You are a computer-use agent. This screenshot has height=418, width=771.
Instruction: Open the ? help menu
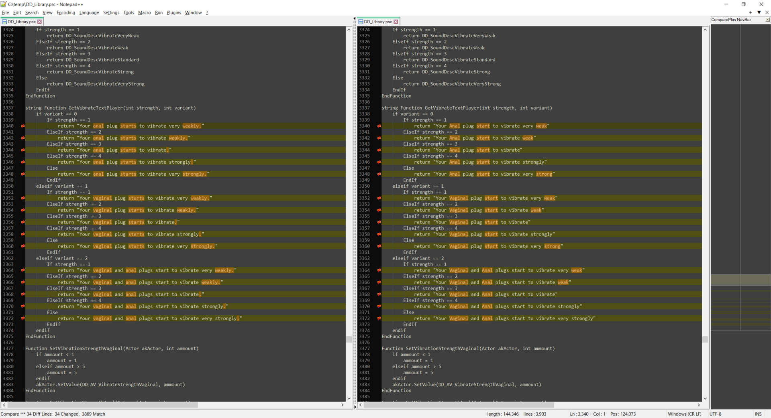click(x=207, y=12)
